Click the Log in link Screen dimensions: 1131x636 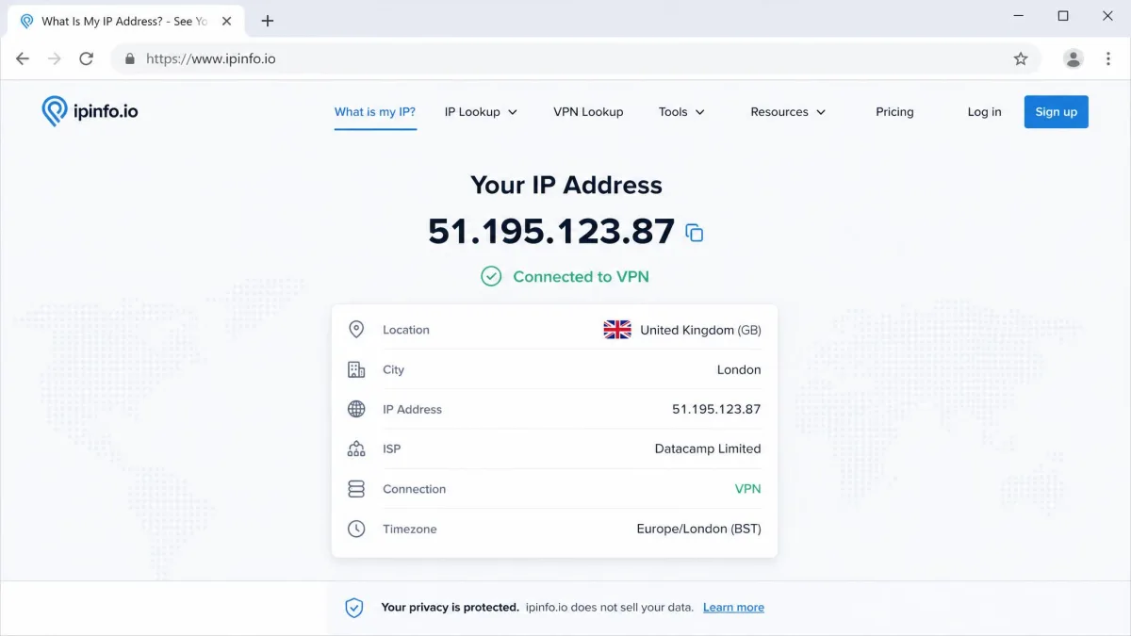tap(984, 111)
